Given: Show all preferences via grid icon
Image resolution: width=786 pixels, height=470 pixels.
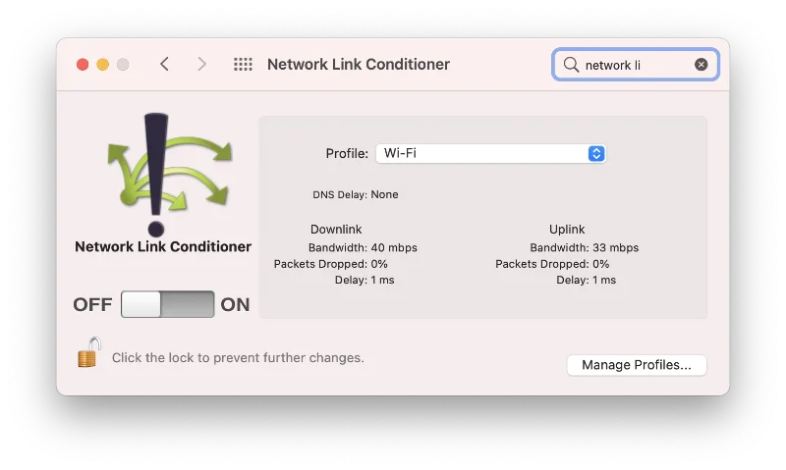Looking at the screenshot, I should (x=243, y=64).
